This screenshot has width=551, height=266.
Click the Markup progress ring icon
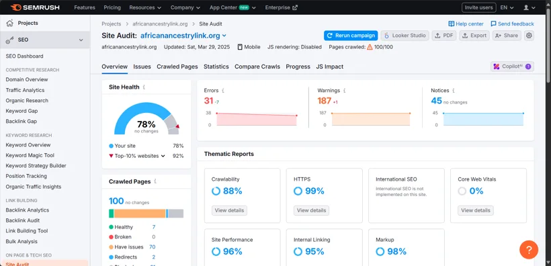point(380,252)
